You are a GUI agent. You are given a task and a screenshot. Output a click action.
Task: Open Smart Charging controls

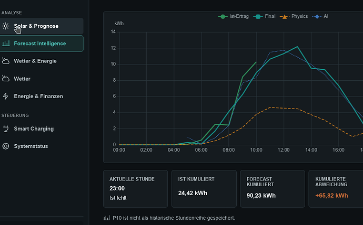pos(34,129)
